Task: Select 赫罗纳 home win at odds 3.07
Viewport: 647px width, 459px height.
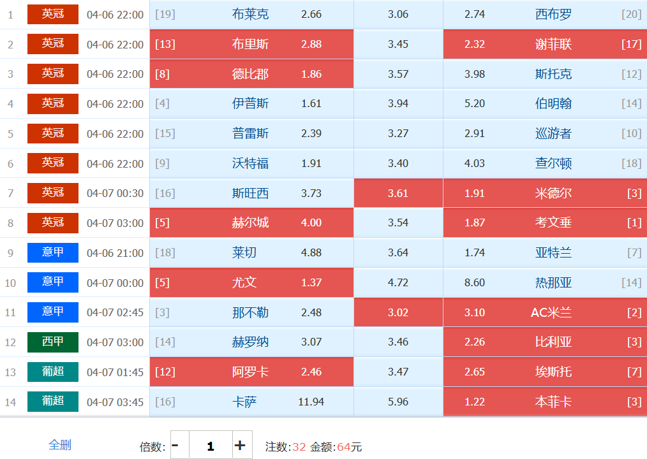Action: [x=251, y=342]
